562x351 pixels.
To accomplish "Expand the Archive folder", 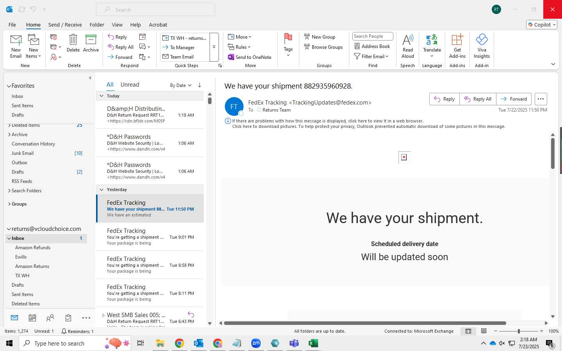I will click(9, 135).
